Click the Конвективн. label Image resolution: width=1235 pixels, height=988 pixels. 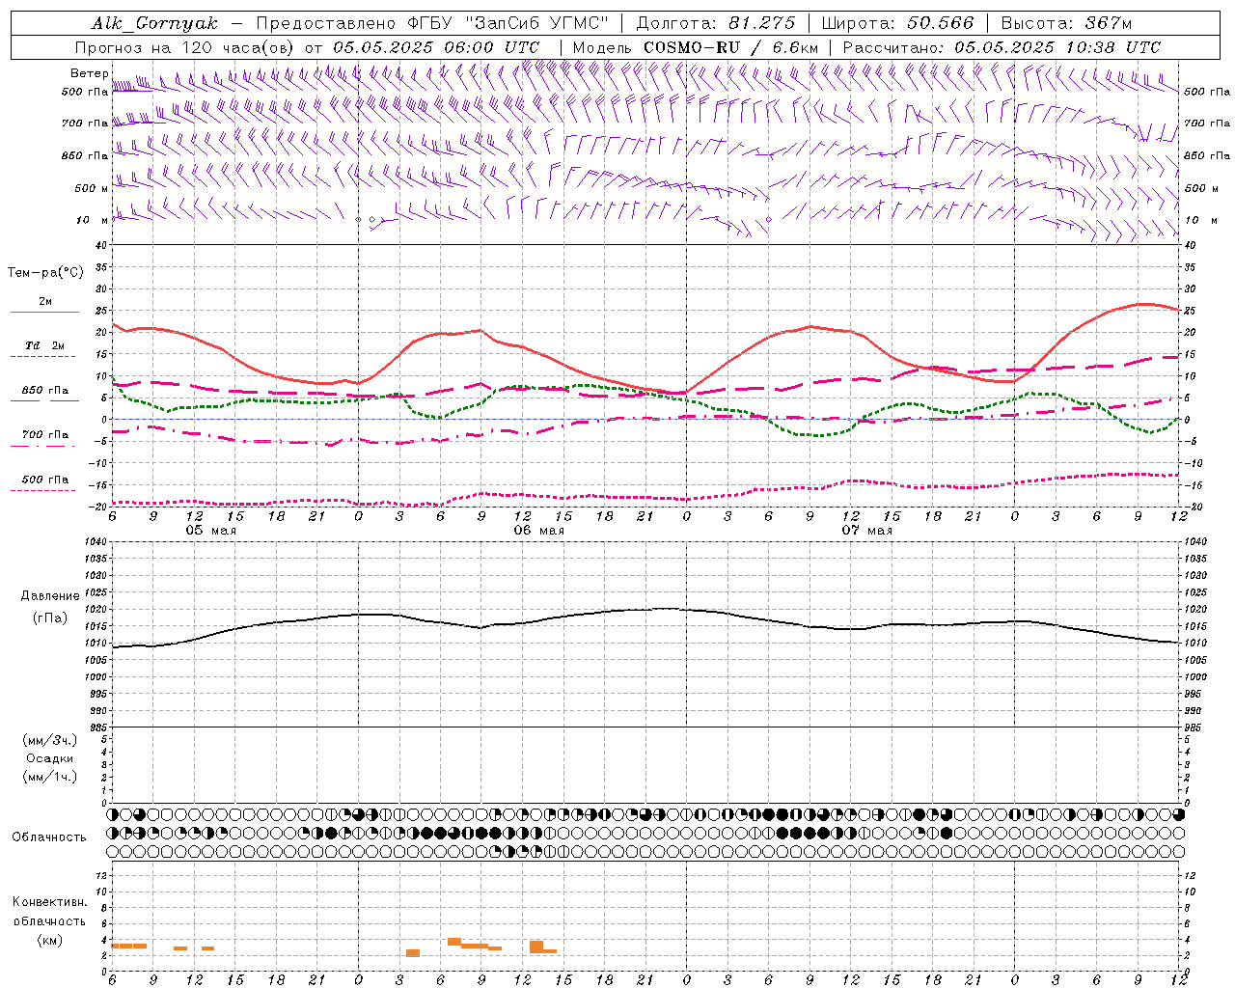coord(49,902)
